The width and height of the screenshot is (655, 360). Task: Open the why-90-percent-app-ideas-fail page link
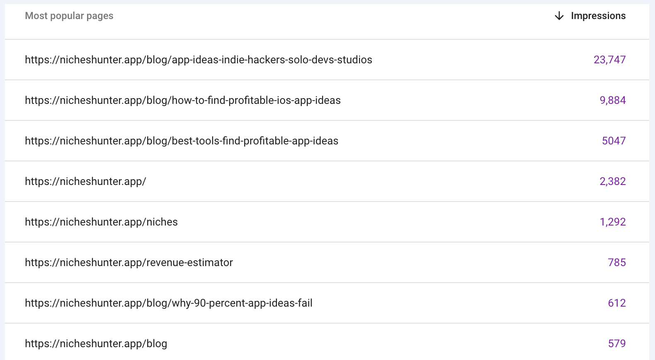(169, 303)
